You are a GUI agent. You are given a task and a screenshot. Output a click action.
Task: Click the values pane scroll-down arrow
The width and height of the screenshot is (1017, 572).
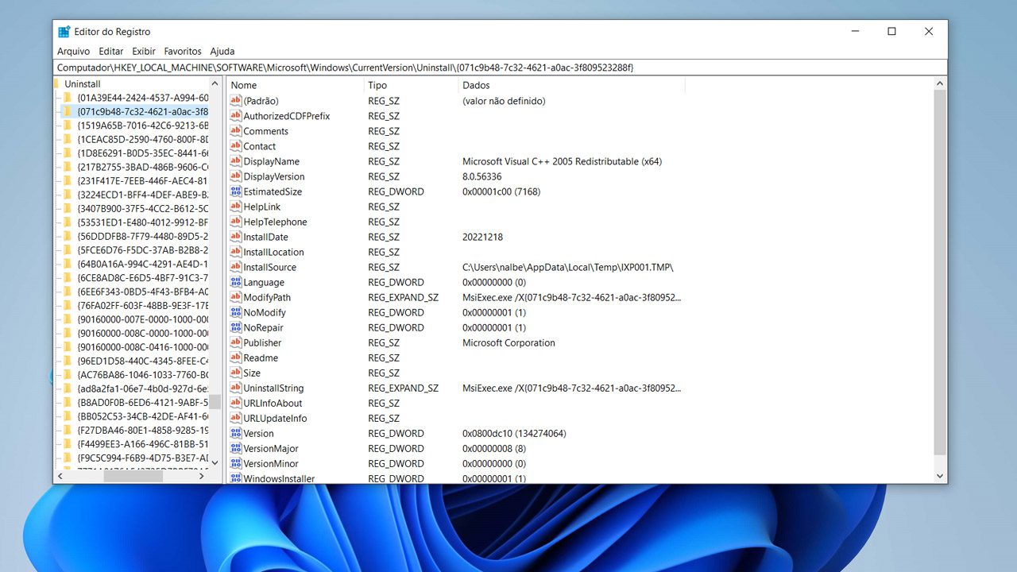(941, 476)
